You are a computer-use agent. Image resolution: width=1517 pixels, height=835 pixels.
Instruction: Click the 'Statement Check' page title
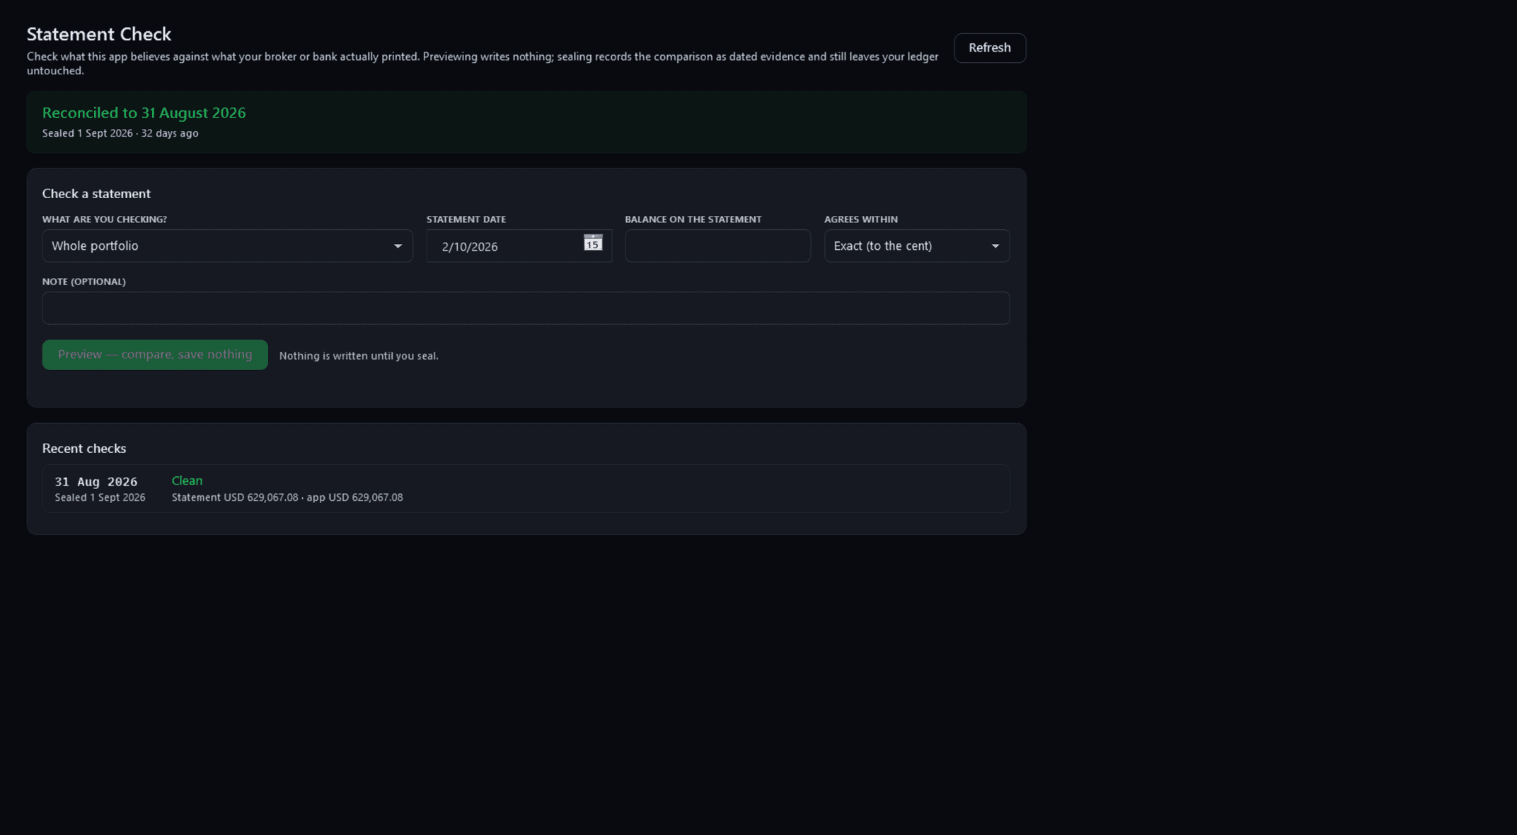(x=99, y=34)
